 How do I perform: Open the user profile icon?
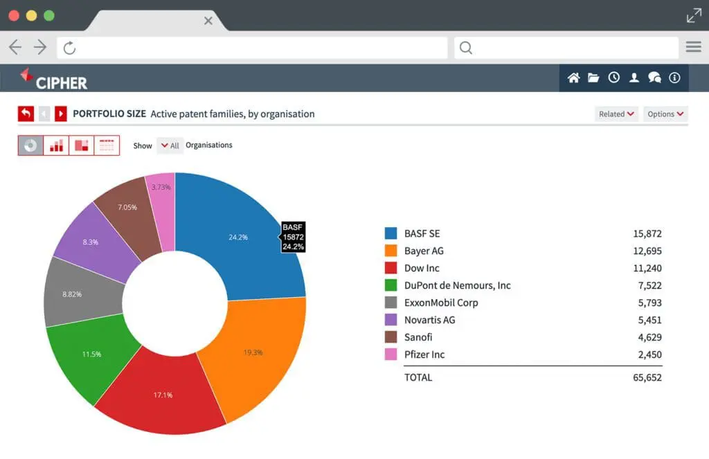[634, 78]
